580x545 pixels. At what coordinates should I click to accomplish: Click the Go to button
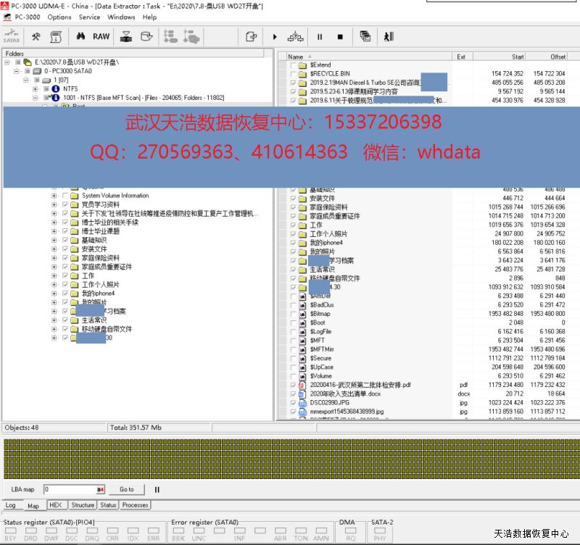[127, 489]
